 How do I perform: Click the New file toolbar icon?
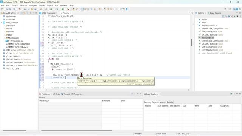(x=2, y=9)
